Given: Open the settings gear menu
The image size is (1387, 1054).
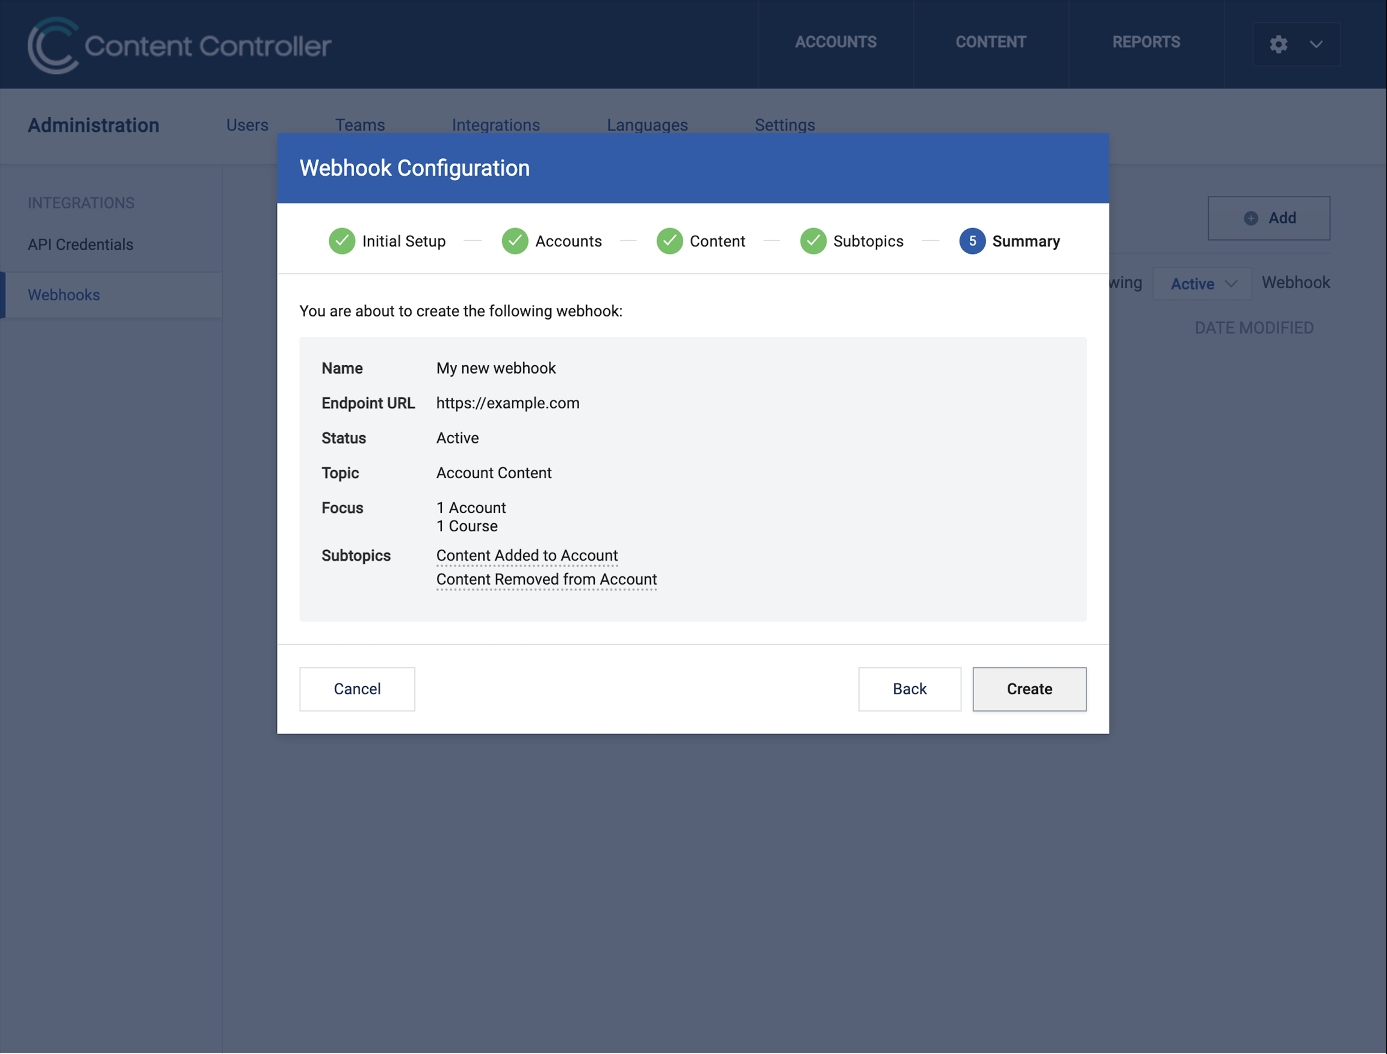Looking at the screenshot, I should point(1279,45).
